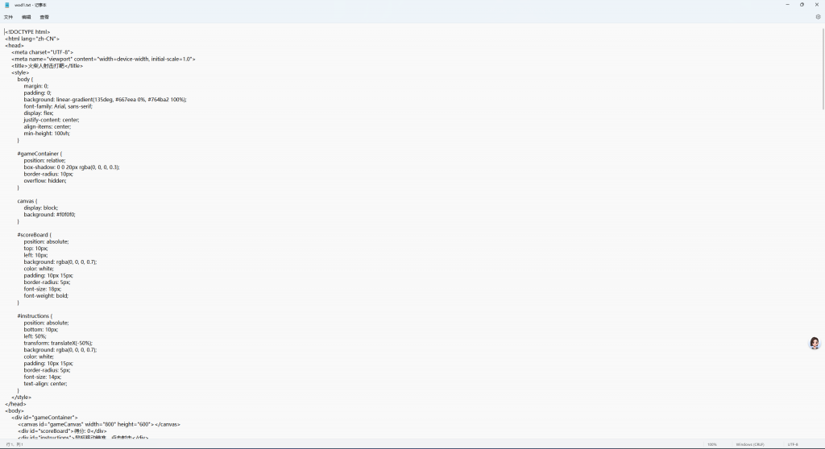The height and width of the screenshot is (449, 825).
Task: Open the 文件 (File) menu
Action: 8,16
